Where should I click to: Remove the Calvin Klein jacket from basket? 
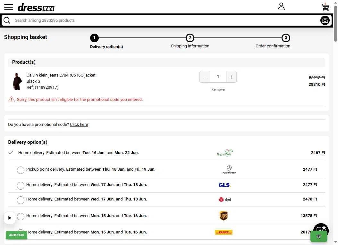click(x=218, y=89)
